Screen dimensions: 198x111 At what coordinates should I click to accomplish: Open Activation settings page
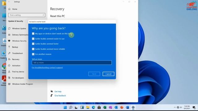16,66
